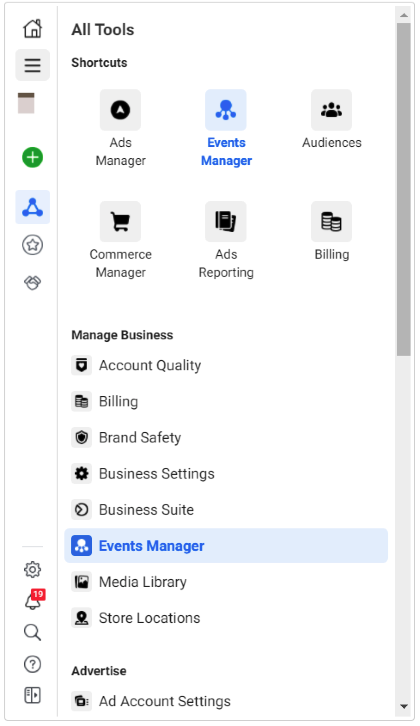Viewport: 420px width, 726px height.
Task: Open the handshake partner integrations icon
Action: [33, 283]
